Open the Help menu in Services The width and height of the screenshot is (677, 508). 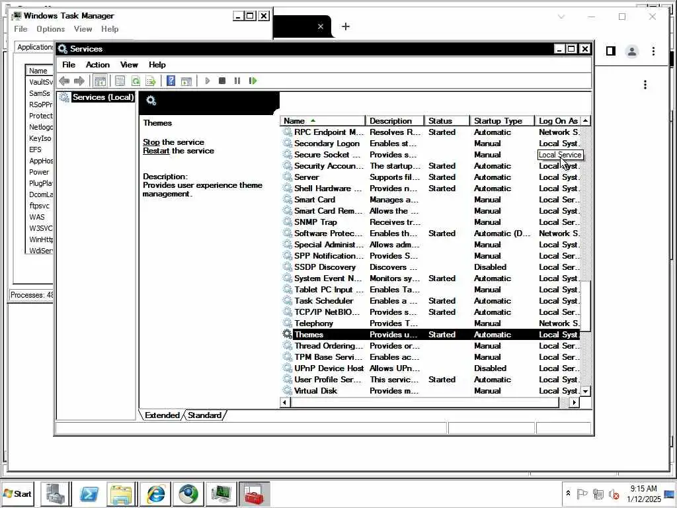click(157, 65)
